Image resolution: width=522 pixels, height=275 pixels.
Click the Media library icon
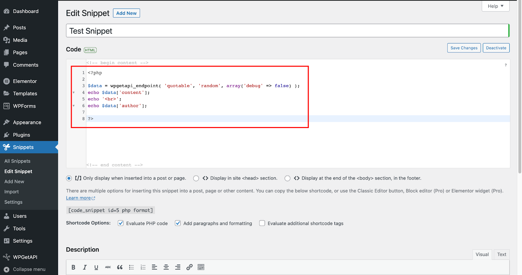(7, 40)
